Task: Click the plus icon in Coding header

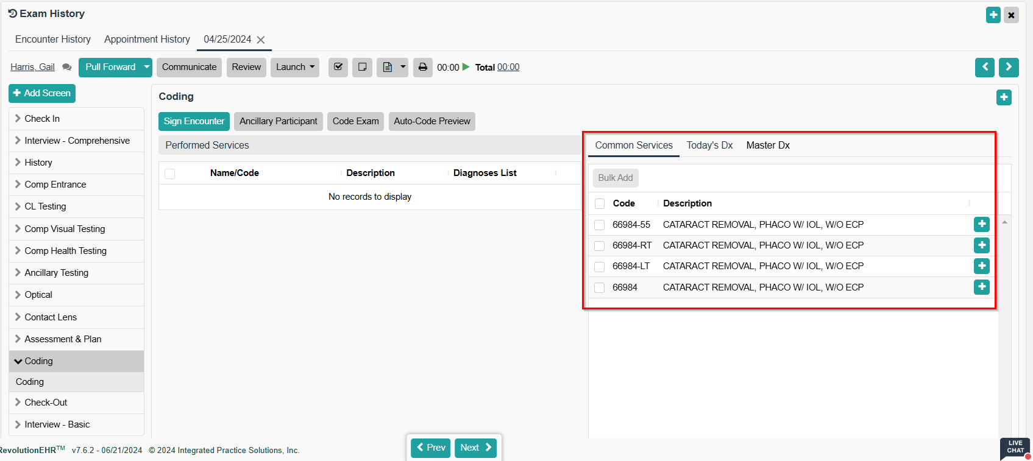Action: click(1004, 97)
